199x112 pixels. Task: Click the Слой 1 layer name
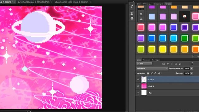pyautogui.click(x=151, y=86)
